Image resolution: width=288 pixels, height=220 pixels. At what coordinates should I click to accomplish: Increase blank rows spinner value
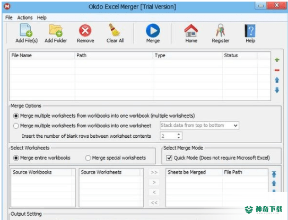tap(179, 134)
